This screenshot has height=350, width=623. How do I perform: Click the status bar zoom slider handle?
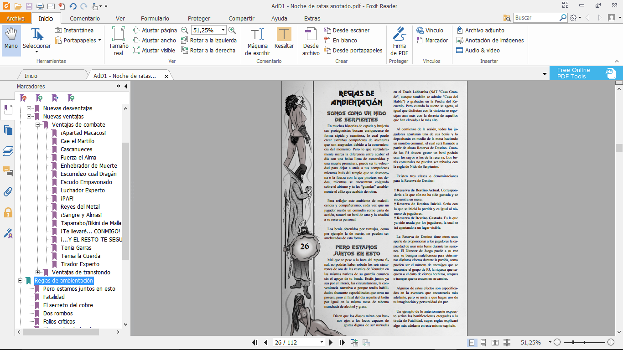pyautogui.click(x=573, y=342)
